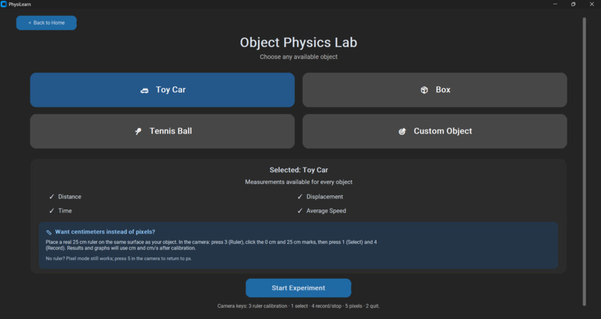Close the PhysiLearn window
This screenshot has width=601, height=319.
pyautogui.click(x=592, y=4)
